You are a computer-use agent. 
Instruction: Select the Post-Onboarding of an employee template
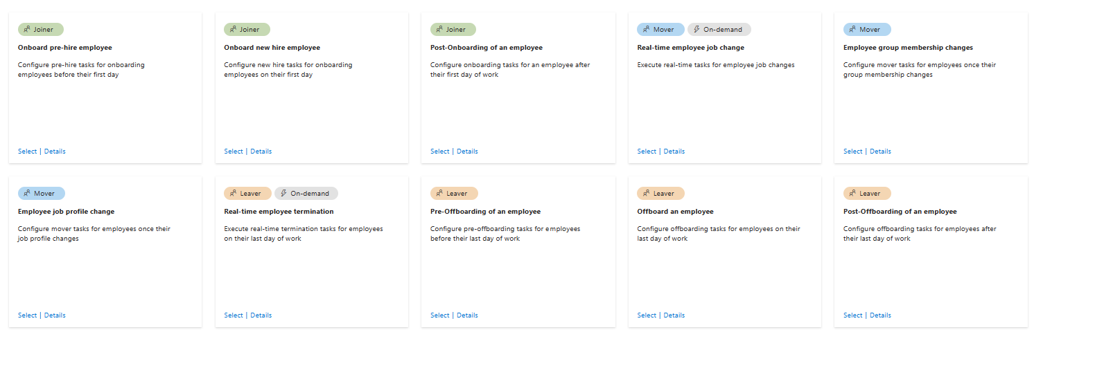(x=439, y=151)
